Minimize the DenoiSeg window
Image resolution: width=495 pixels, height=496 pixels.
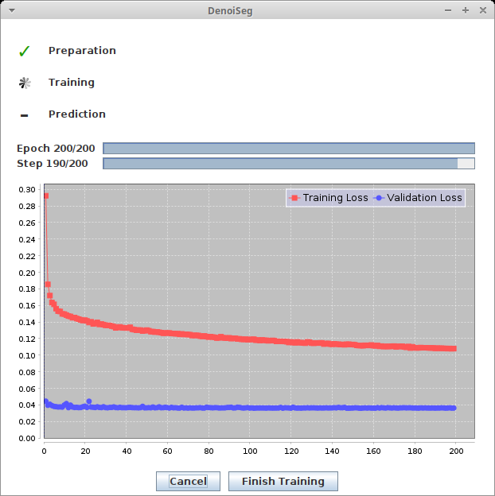[x=448, y=10]
